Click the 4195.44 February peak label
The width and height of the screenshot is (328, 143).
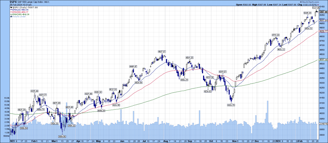pos(35,91)
